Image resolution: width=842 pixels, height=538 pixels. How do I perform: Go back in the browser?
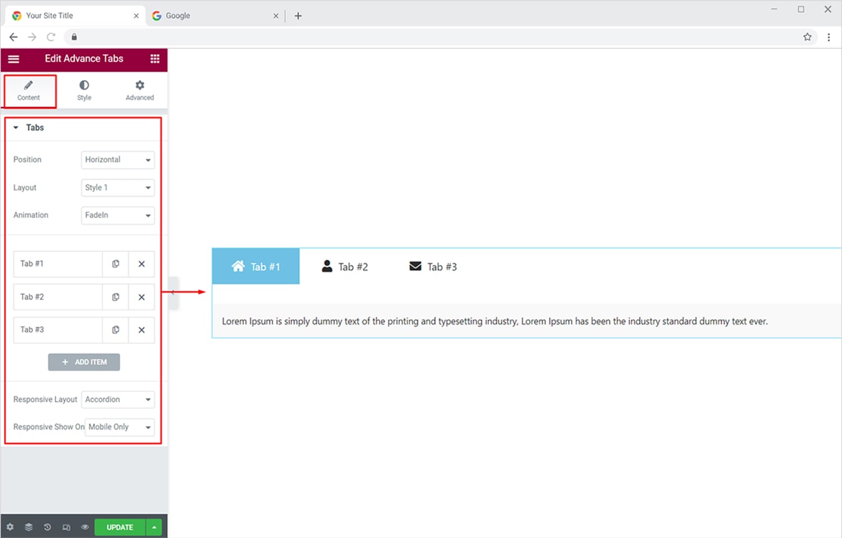(x=13, y=37)
